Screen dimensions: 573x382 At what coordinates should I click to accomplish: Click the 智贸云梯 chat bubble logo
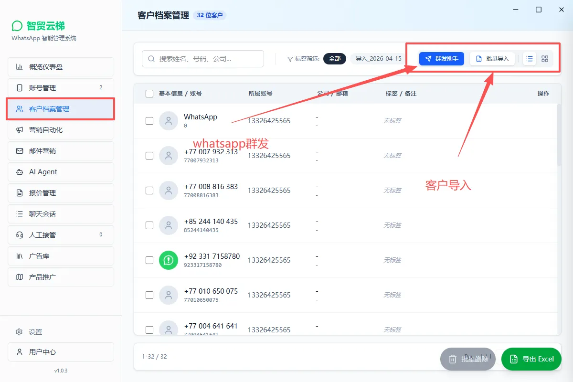17,26
